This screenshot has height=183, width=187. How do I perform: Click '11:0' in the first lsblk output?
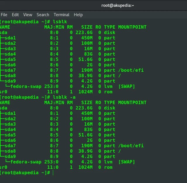click(53, 92)
